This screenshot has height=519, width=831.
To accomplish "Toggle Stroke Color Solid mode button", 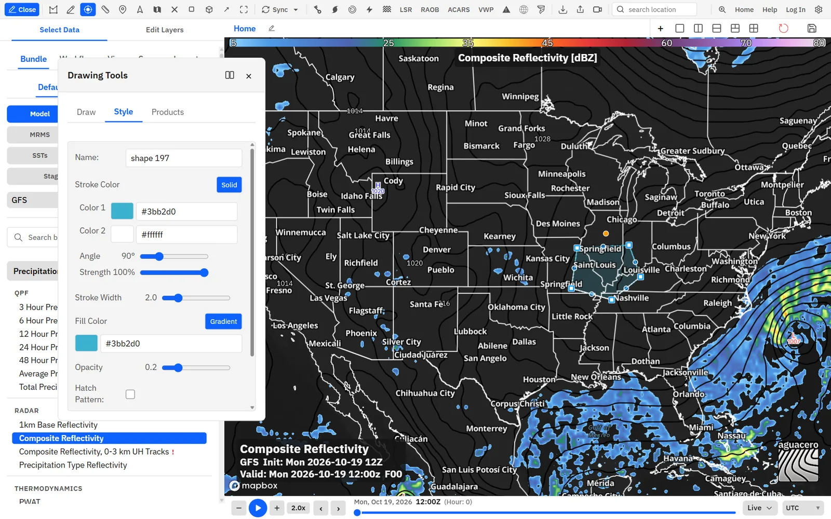I will tap(229, 185).
